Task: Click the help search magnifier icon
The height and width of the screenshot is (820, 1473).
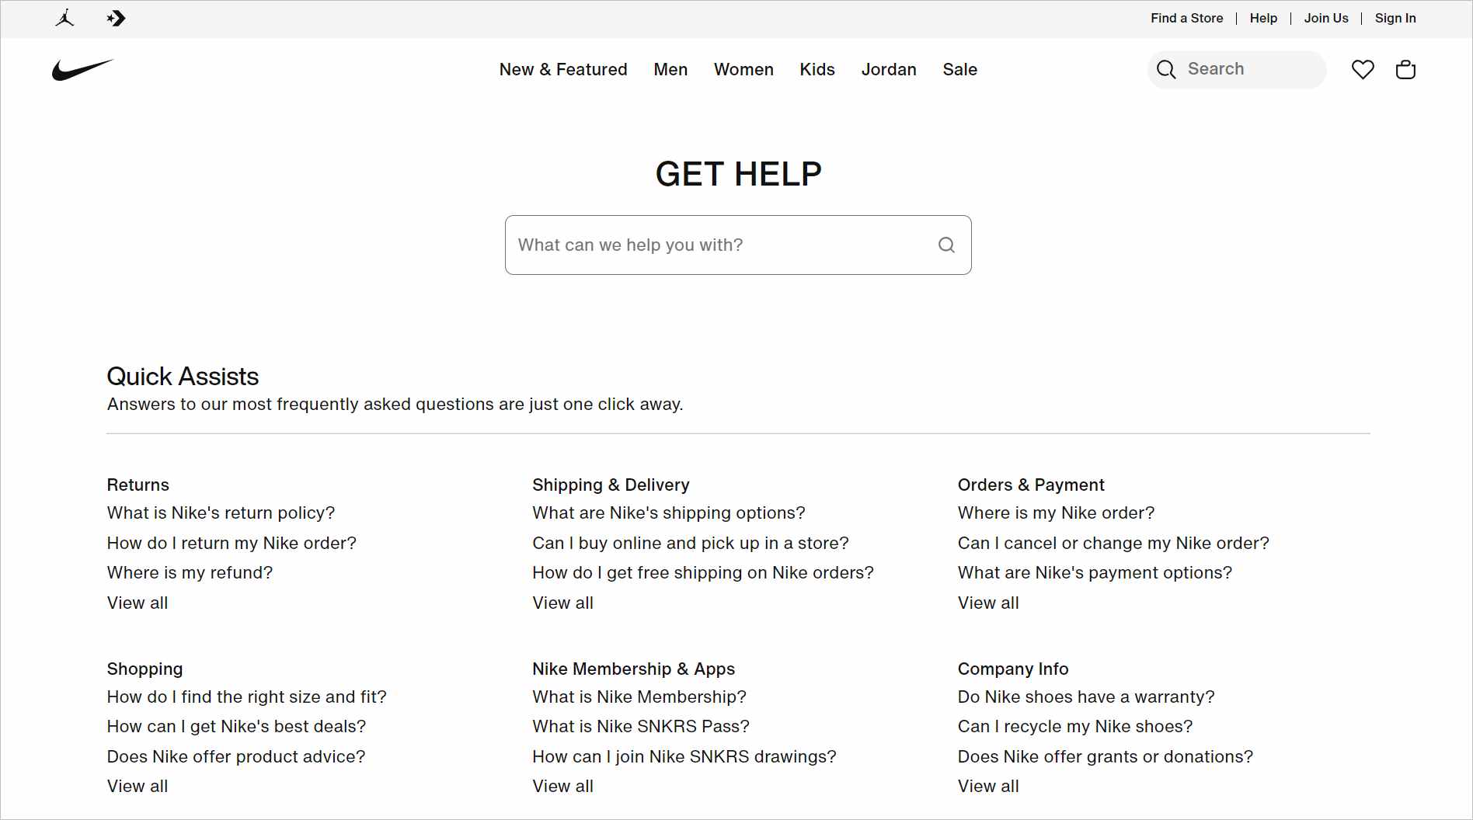Action: click(946, 245)
